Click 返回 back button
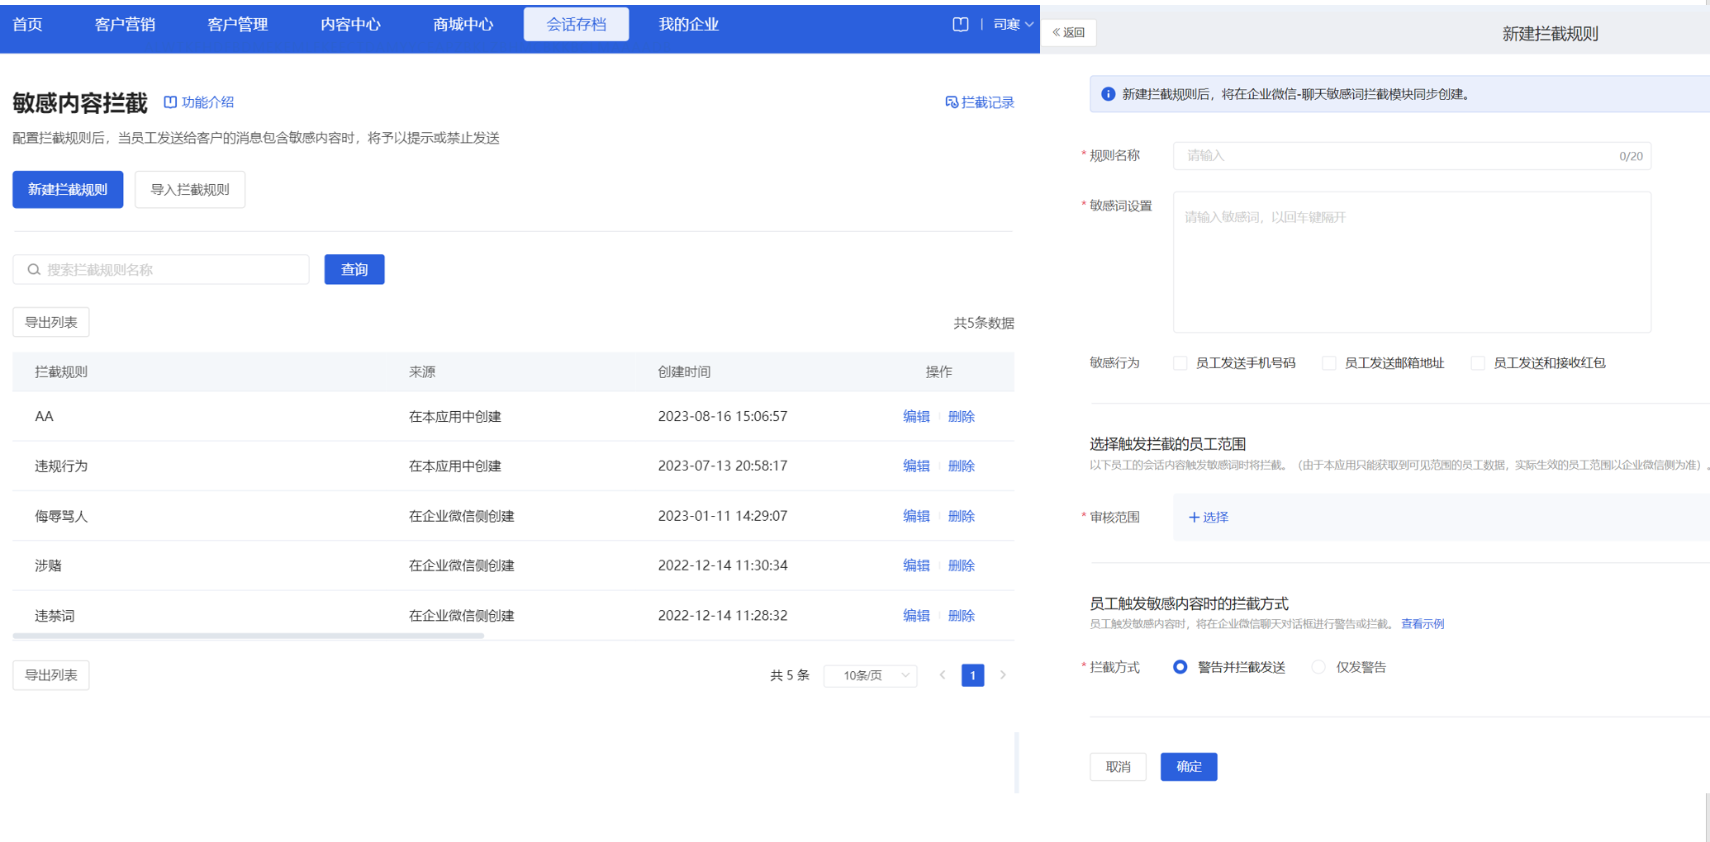 coord(1069,32)
